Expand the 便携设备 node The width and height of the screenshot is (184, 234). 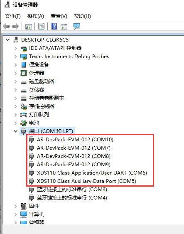[x=15, y=65]
